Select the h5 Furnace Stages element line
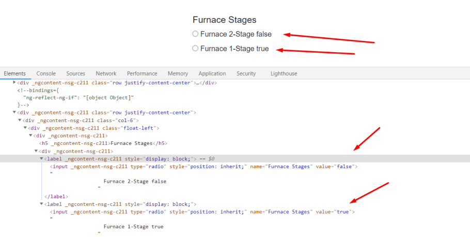470x237 pixels. pyautogui.click(x=103, y=143)
